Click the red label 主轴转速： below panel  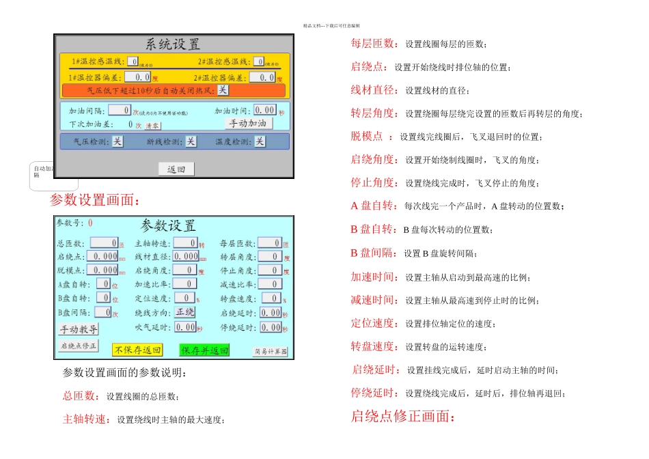[87, 419]
